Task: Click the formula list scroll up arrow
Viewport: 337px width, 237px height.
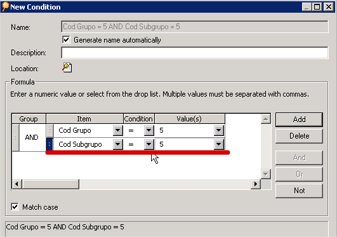Action: coord(266,119)
